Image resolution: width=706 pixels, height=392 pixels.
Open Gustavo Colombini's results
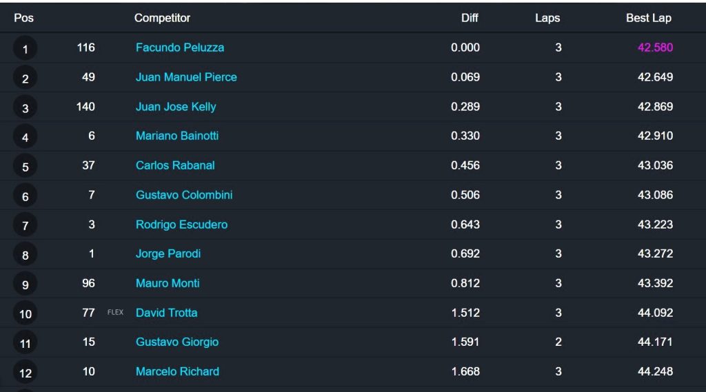tap(184, 195)
